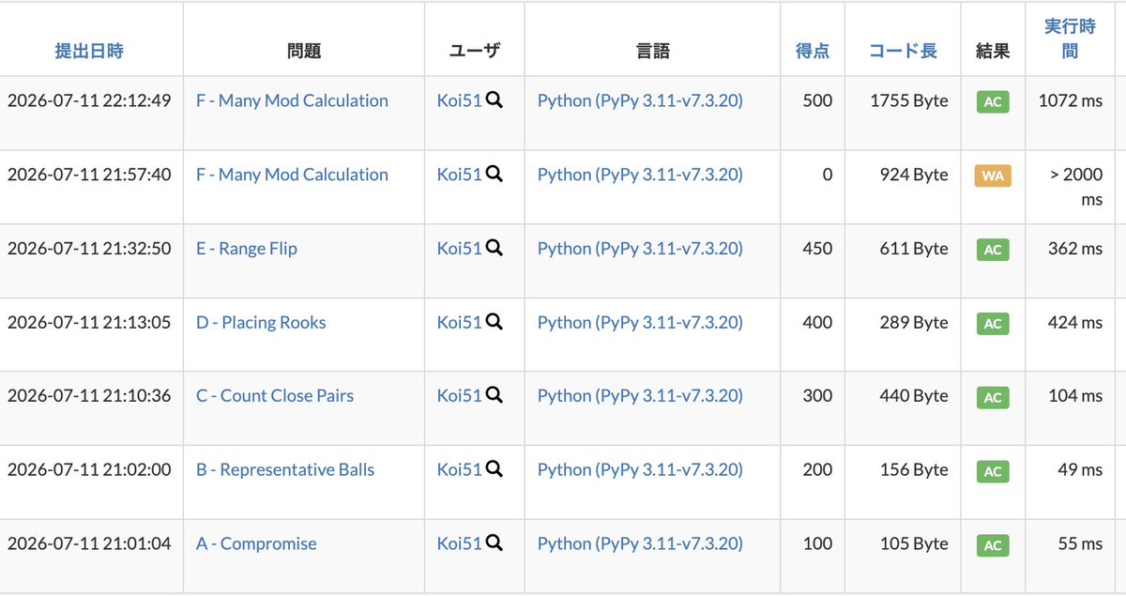Click magnifier icon next to Koi51 in 21:32:50 row
Viewport: 1126px width, 596px height.
[495, 249]
